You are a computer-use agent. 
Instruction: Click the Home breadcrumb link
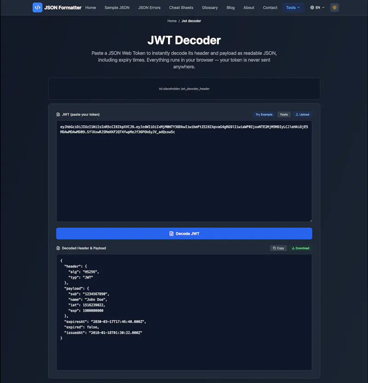pos(172,21)
